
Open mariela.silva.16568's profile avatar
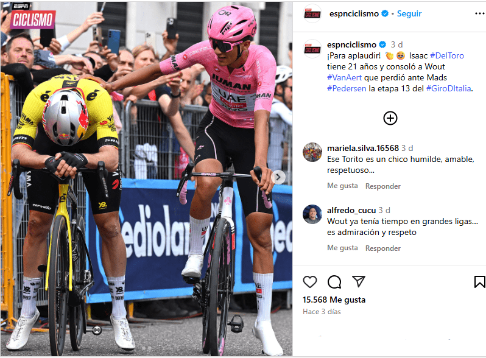click(x=312, y=152)
